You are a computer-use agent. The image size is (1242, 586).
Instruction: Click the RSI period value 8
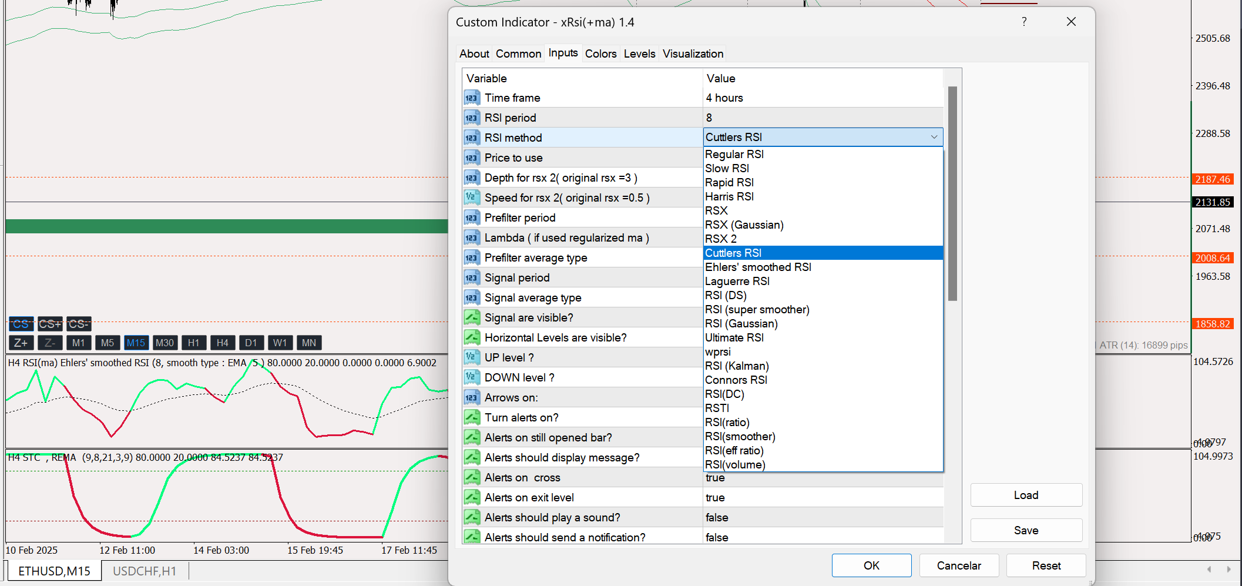point(823,118)
